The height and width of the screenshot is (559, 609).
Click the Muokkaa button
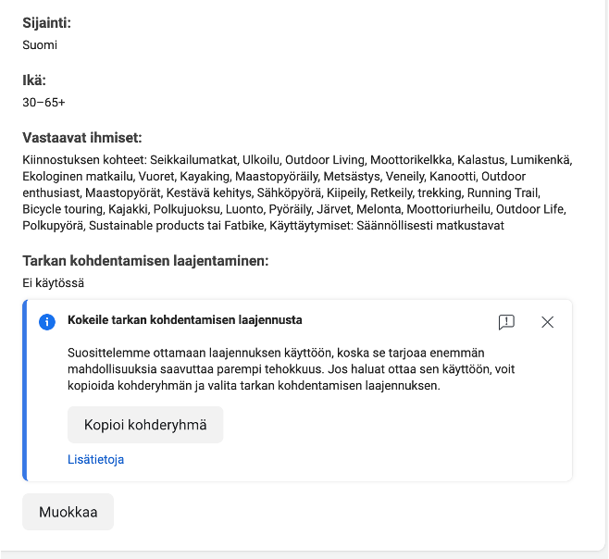68,512
